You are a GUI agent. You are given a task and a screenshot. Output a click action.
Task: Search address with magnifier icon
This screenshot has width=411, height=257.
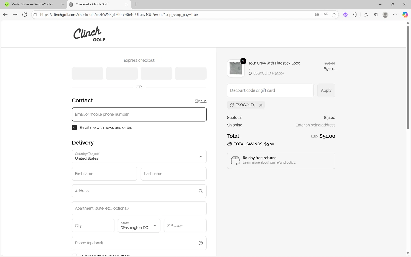[201, 191]
